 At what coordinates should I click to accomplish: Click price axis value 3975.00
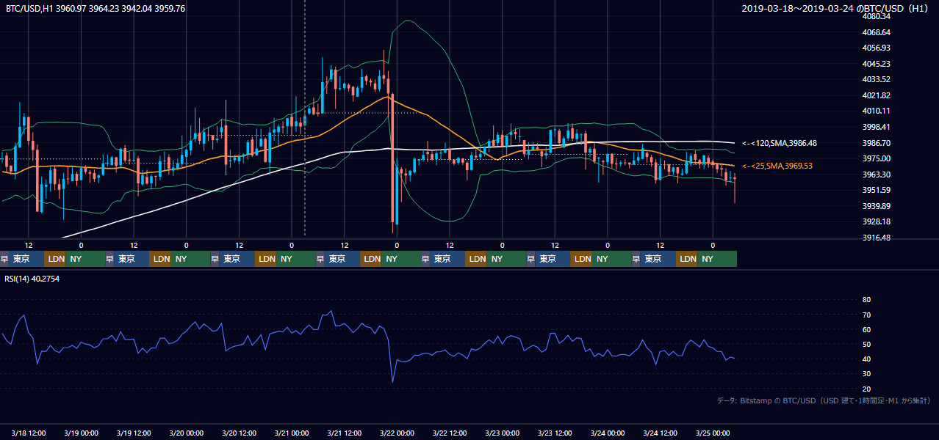click(877, 158)
